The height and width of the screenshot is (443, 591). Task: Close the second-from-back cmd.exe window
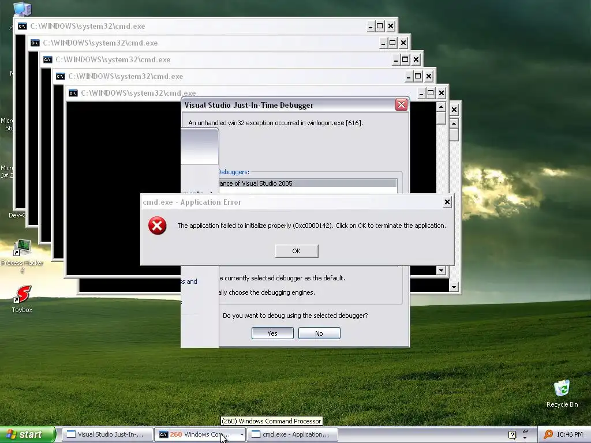click(x=403, y=43)
